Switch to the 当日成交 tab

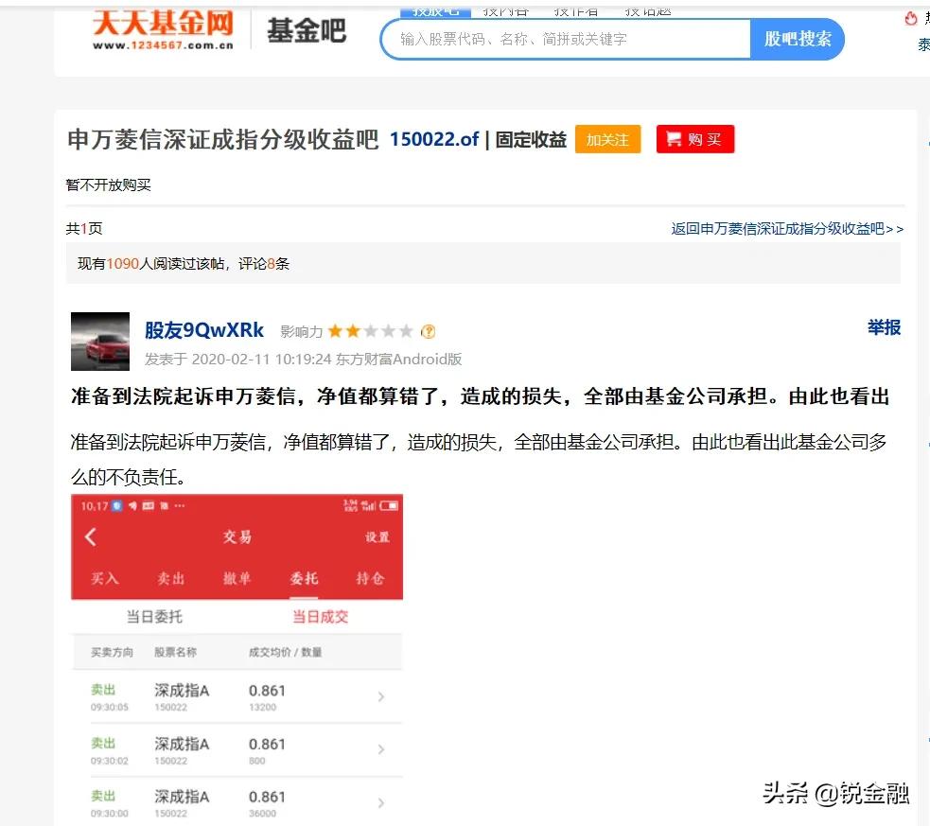[321, 615]
